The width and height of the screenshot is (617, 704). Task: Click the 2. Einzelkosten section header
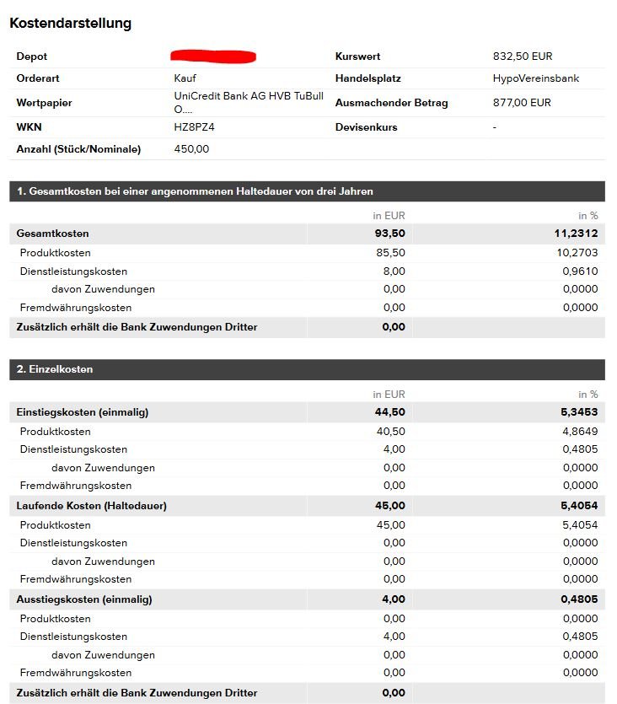tap(307, 369)
